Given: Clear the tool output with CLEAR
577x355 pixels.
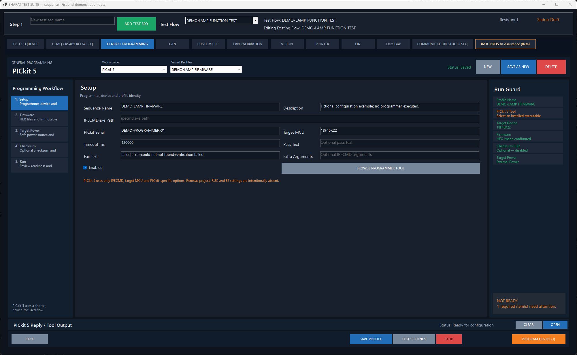Looking at the screenshot, I should pos(529,325).
